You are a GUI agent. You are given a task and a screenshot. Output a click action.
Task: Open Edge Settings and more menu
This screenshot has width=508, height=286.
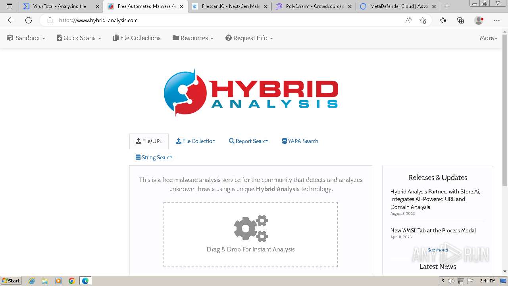pyautogui.click(x=497, y=20)
